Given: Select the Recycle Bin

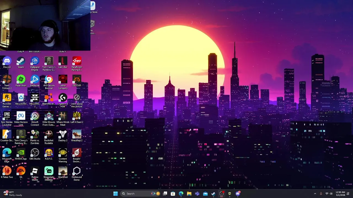Looking at the screenshot, I should click(x=21, y=99).
